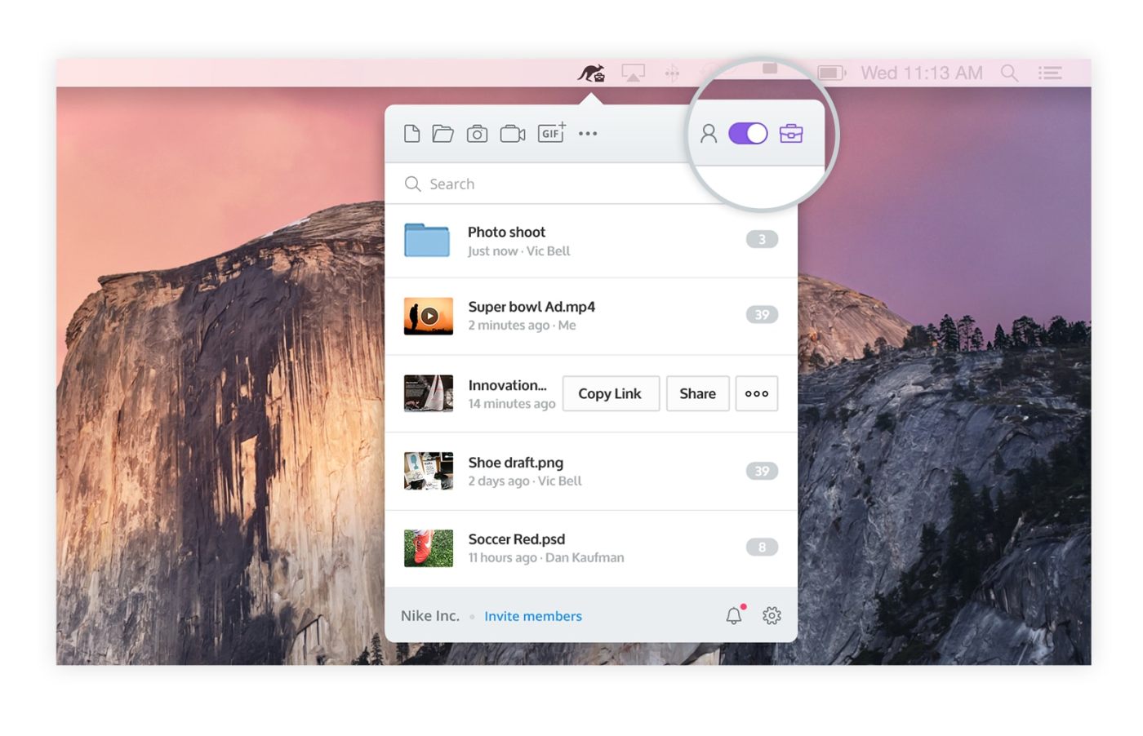Toggle the workspace switch
This screenshot has height=736, width=1143.
(x=748, y=133)
